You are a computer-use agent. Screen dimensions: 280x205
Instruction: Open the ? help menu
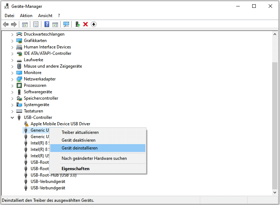point(59,16)
